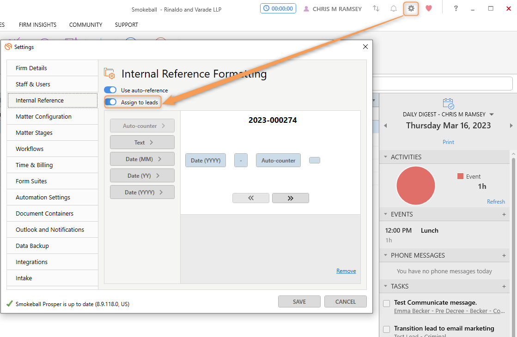The width and height of the screenshot is (517, 337).
Task: Go to previous day in digest
Action: coord(385,126)
